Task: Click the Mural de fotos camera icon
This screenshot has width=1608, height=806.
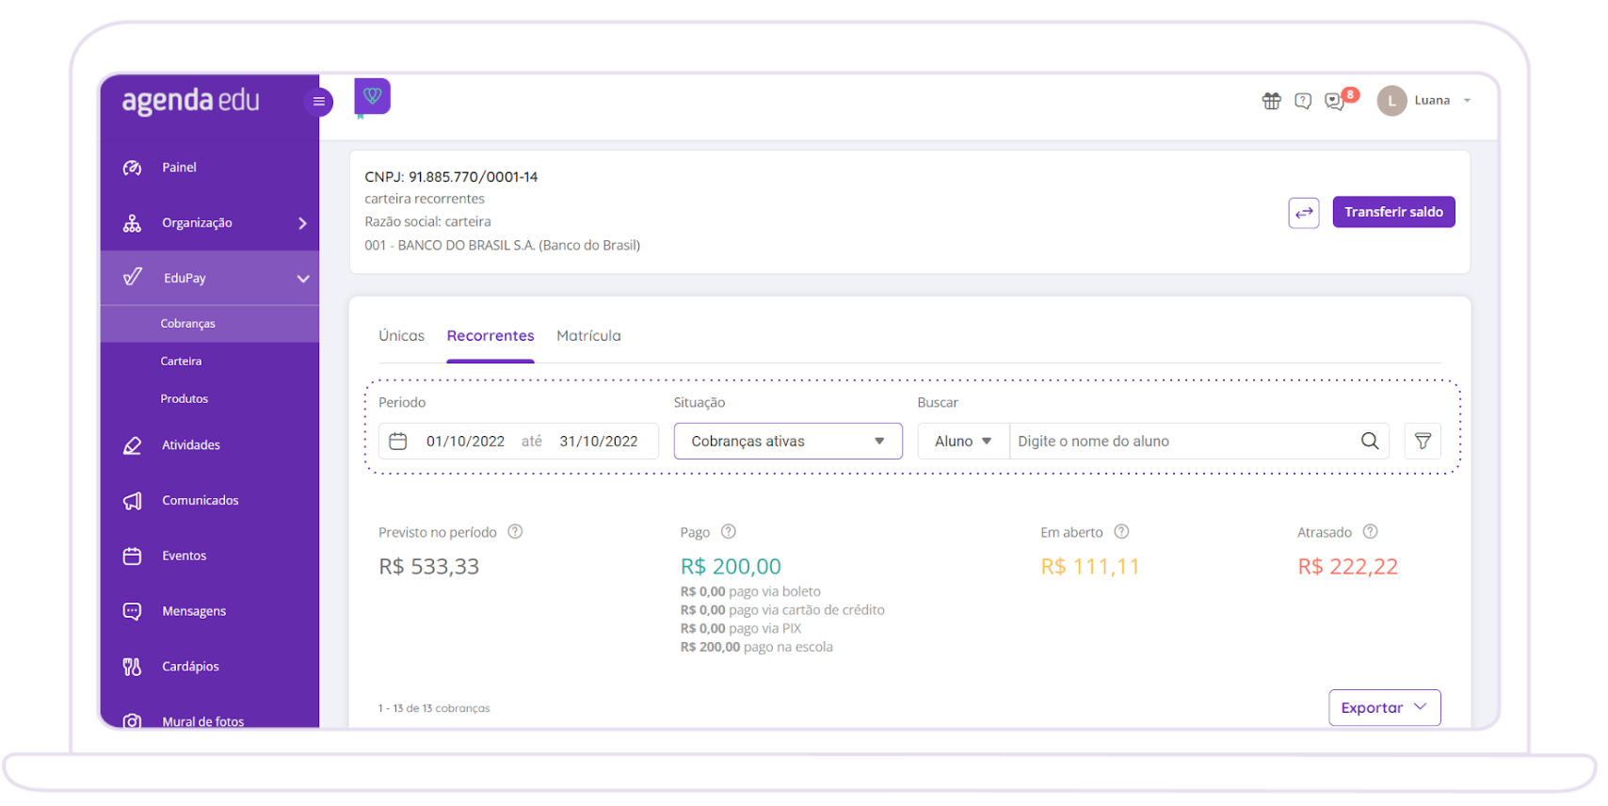Action: coord(133,720)
